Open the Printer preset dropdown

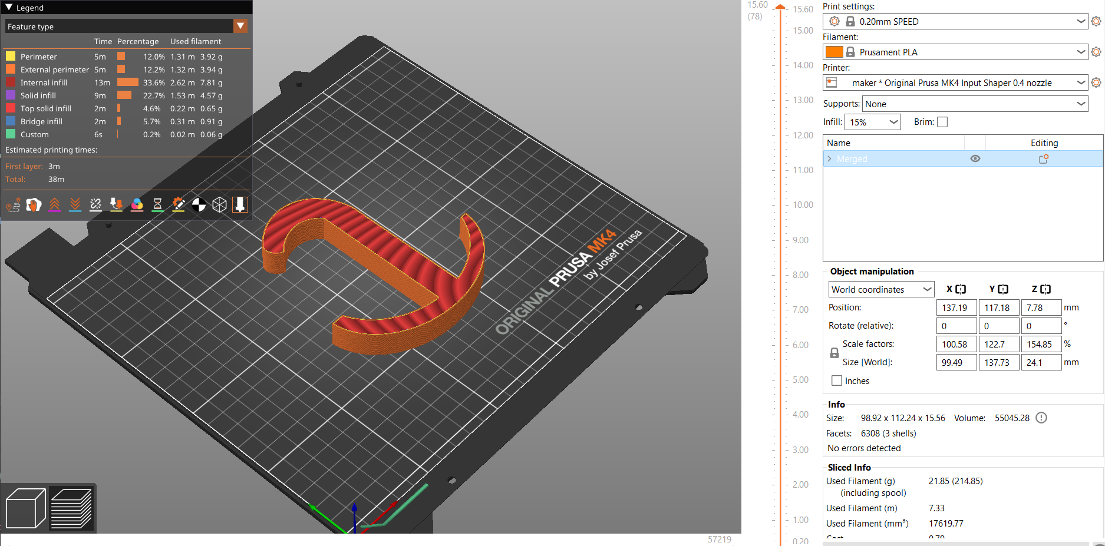[x=1081, y=82]
